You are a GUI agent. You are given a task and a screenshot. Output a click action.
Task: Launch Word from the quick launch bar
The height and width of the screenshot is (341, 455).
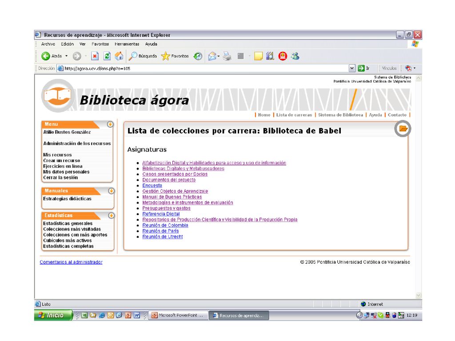tap(137, 315)
